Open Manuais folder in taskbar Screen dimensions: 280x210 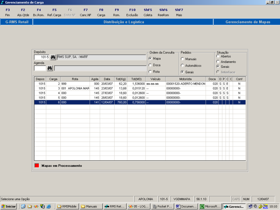tap(91, 207)
